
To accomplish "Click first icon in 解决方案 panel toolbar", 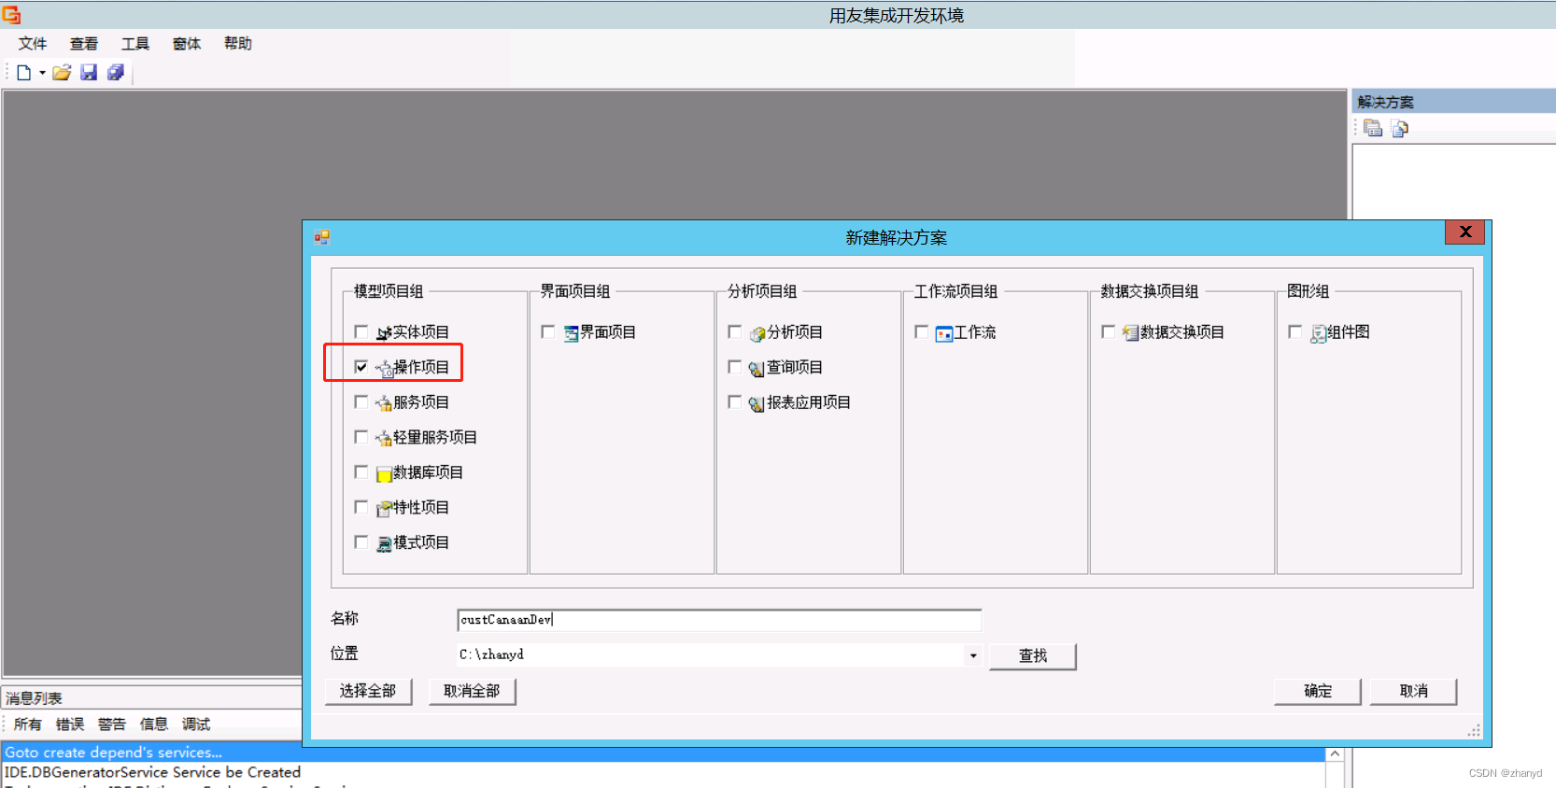I will (x=1373, y=128).
